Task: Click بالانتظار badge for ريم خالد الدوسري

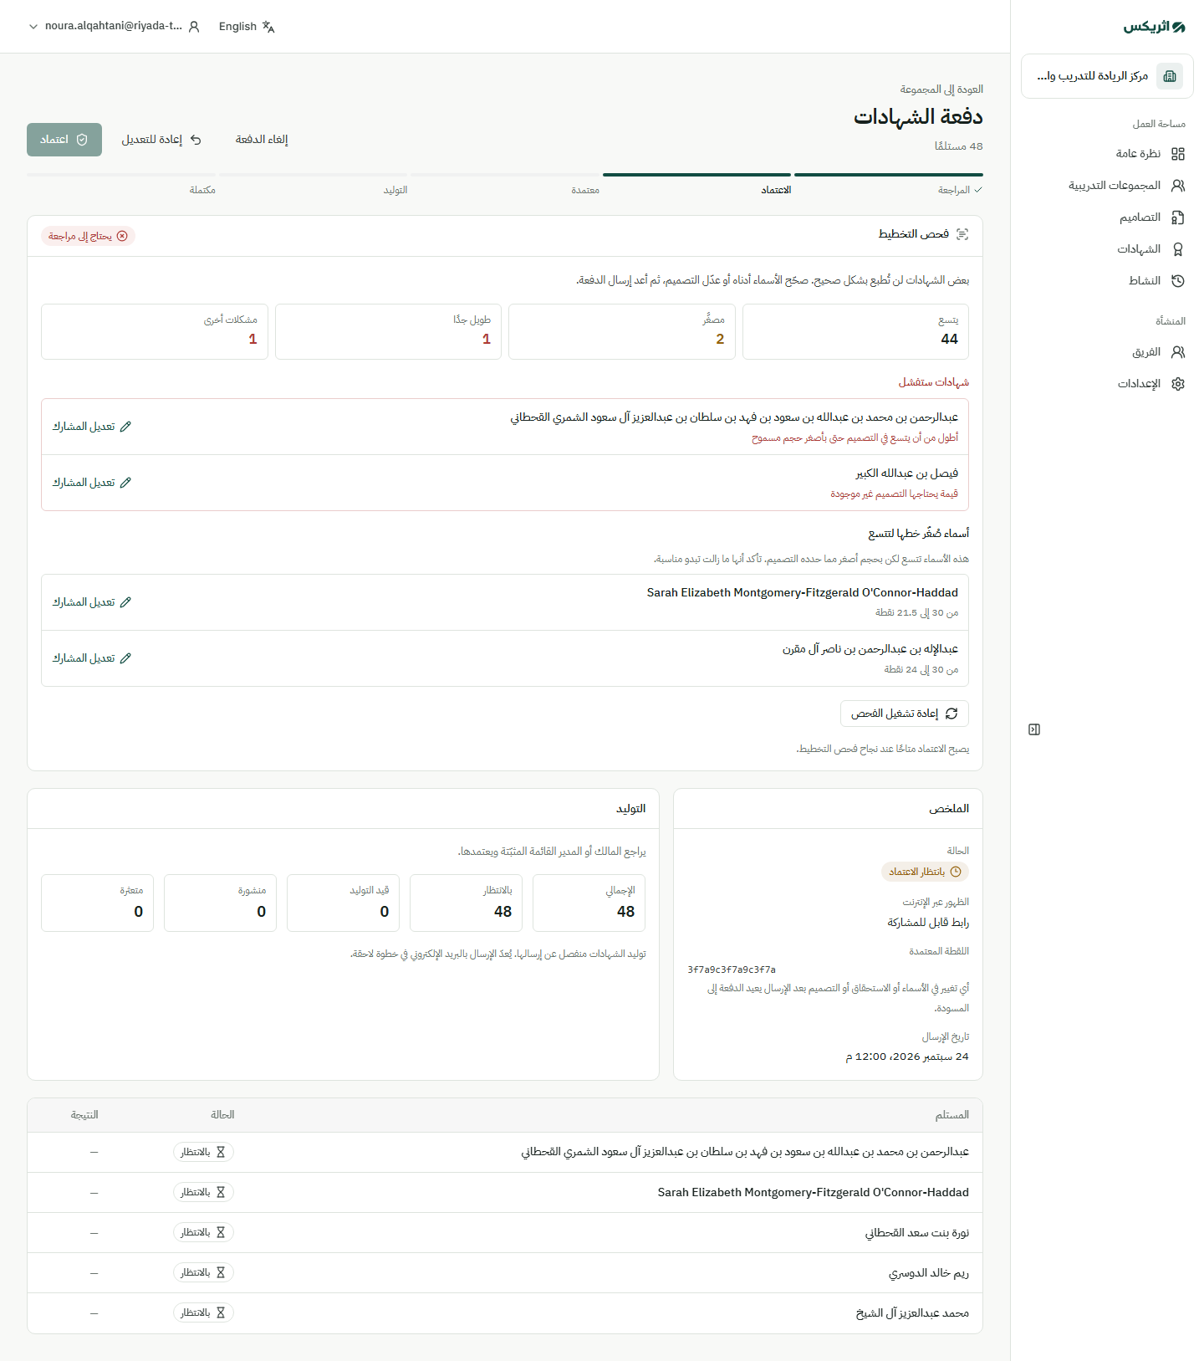Action: pyautogui.click(x=203, y=1273)
